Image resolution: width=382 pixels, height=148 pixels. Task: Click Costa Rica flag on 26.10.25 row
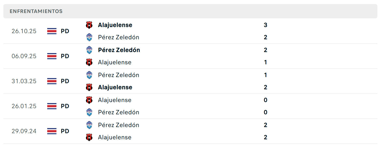(x=52, y=31)
